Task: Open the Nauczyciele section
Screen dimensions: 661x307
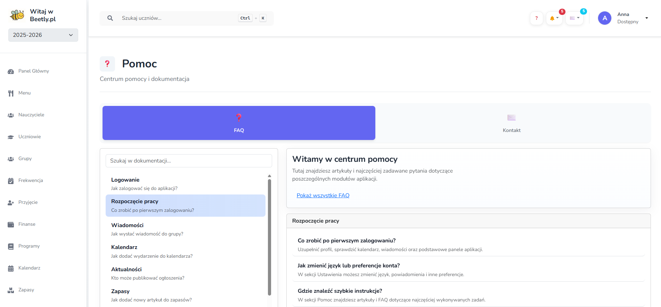Action: (31, 115)
